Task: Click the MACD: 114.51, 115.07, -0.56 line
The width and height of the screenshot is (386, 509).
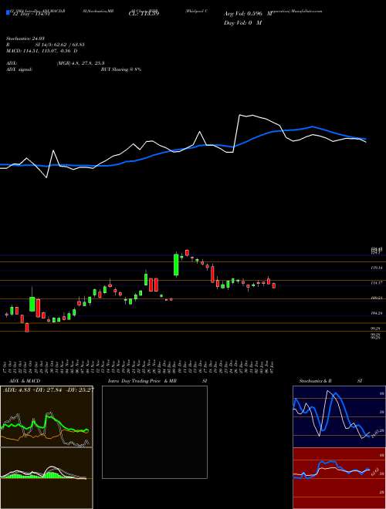Action: click(42, 51)
